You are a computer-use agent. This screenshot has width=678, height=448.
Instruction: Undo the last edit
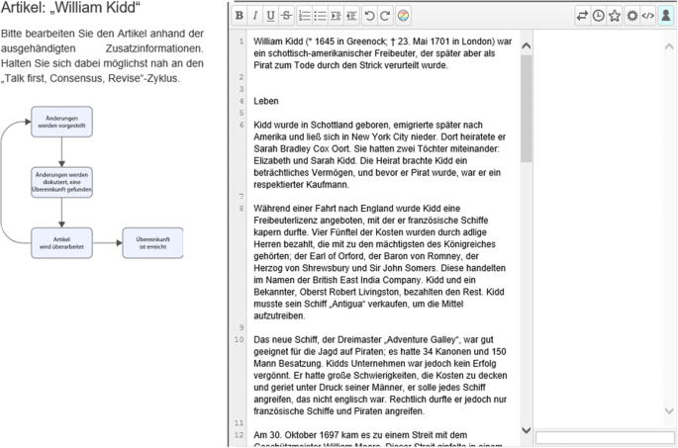tap(369, 16)
